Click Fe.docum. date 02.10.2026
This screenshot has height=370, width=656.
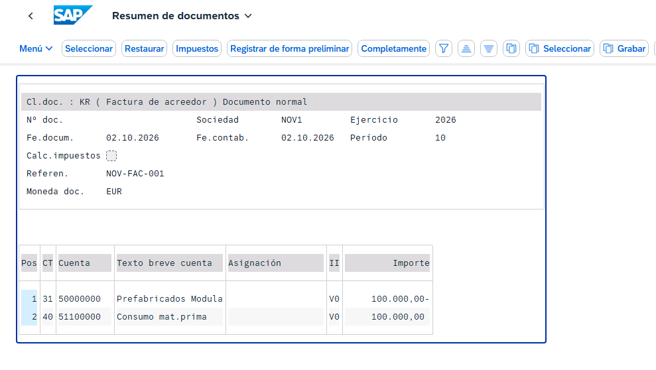pyautogui.click(x=133, y=138)
